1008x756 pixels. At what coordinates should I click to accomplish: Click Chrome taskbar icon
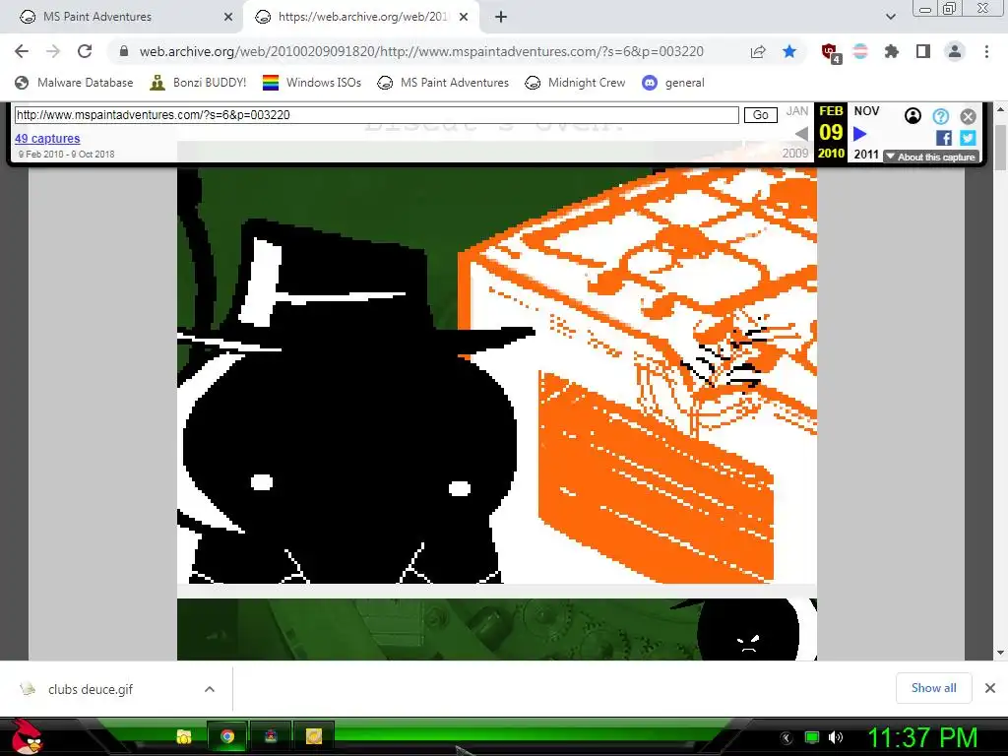[227, 736]
